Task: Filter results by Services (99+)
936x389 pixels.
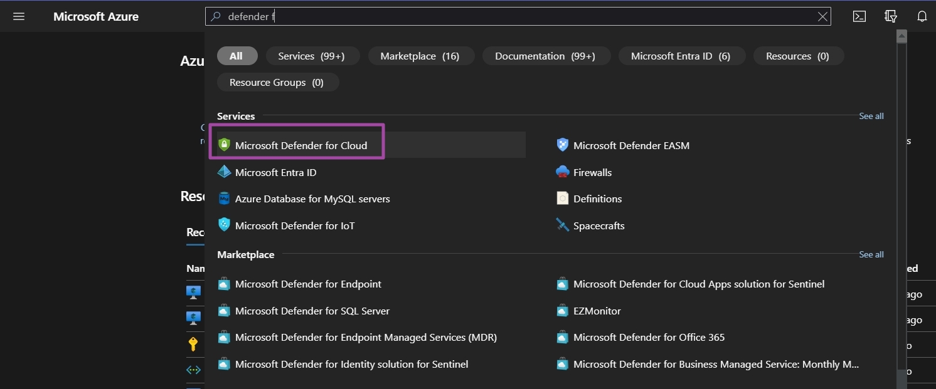Action: (x=312, y=56)
